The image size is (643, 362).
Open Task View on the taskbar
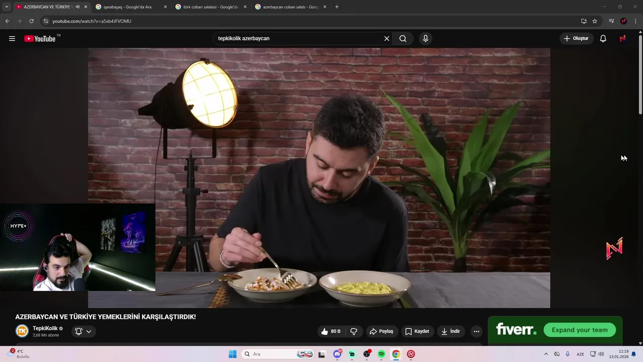322,354
